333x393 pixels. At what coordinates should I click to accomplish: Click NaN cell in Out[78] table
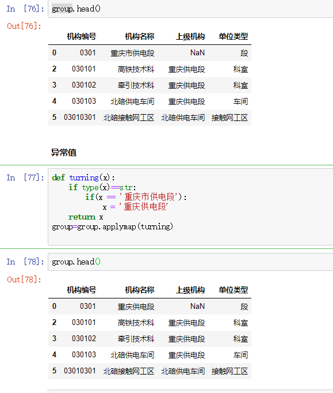pyautogui.click(x=197, y=307)
